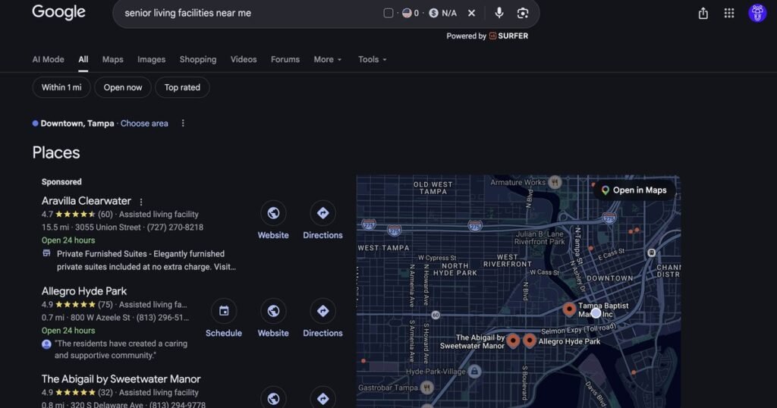
Task: Click Armature Works restaurant marker
Action: click(555, 182)
